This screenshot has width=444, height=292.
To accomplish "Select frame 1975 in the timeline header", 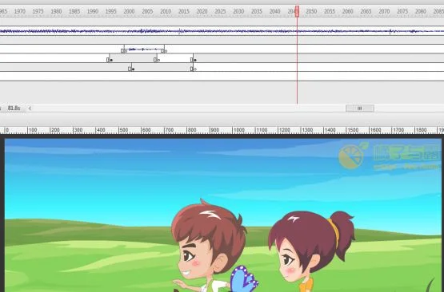I will coord(38,12).
